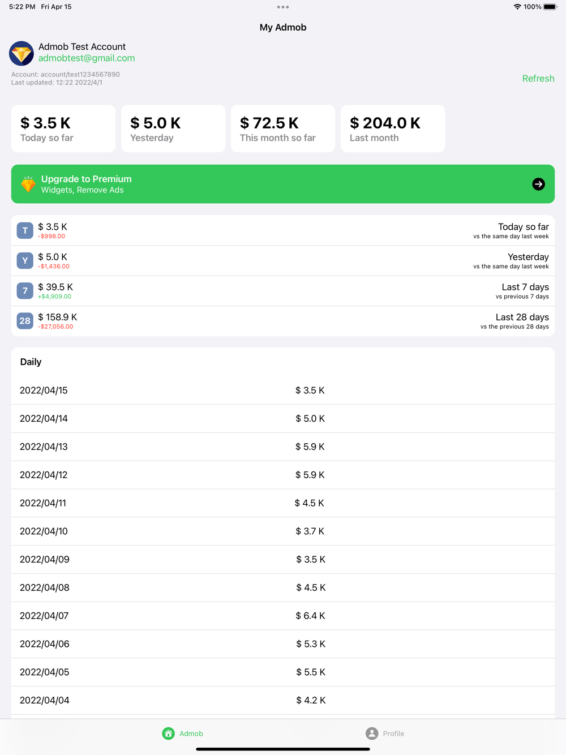Tap the Daily section heading
The width and height of the screenshot is (566, 755).
[x=31, y=362]
